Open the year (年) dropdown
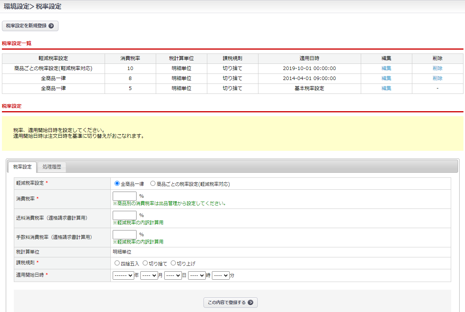465x312 pixels. click(123, 275)
